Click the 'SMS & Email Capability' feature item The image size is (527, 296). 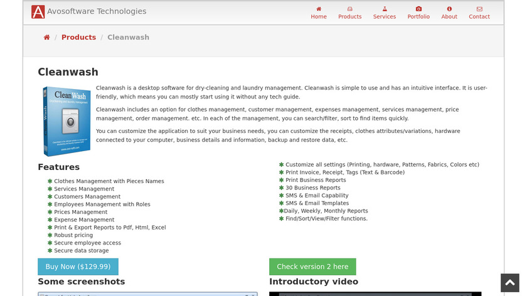pos(317,196)
